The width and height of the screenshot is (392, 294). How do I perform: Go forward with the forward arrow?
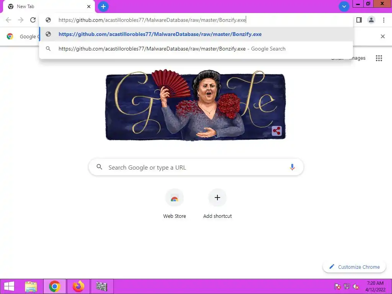[x=21, y=20]
